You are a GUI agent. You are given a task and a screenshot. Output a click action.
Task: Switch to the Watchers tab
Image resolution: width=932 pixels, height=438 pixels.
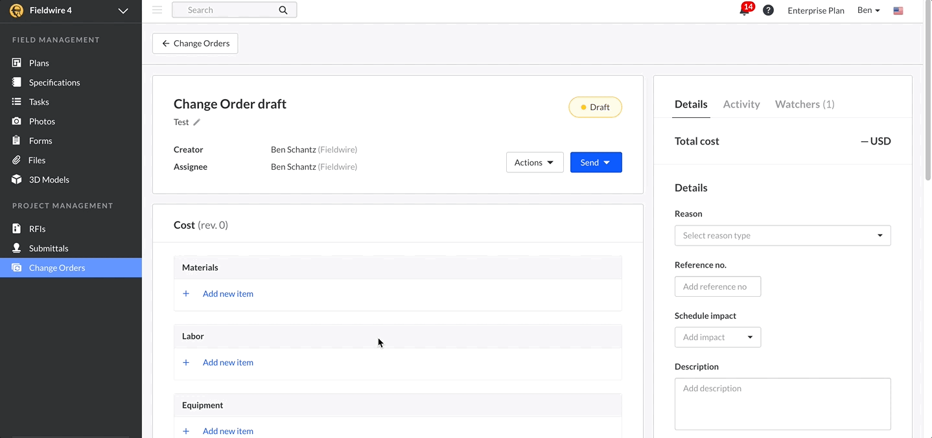point(804,104)
